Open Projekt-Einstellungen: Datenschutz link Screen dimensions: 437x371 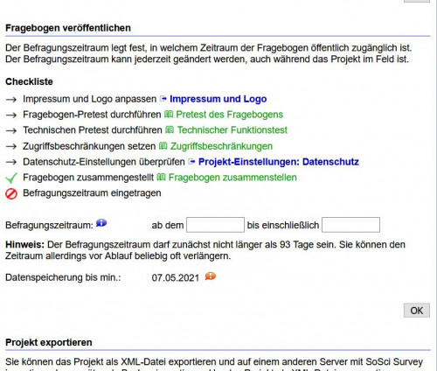pos(279,162)
